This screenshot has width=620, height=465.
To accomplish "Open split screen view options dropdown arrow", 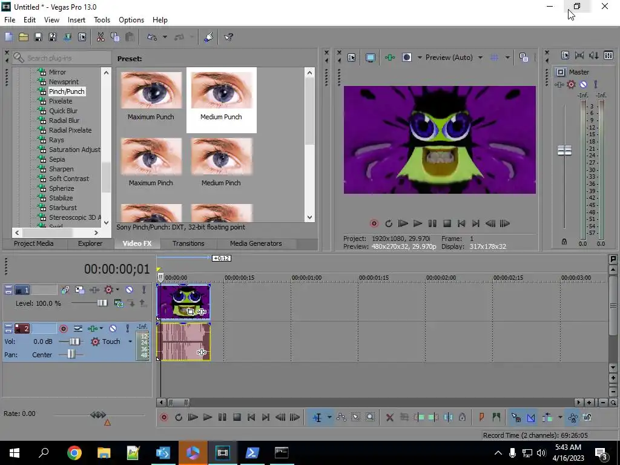I will [x=419, y=58].
